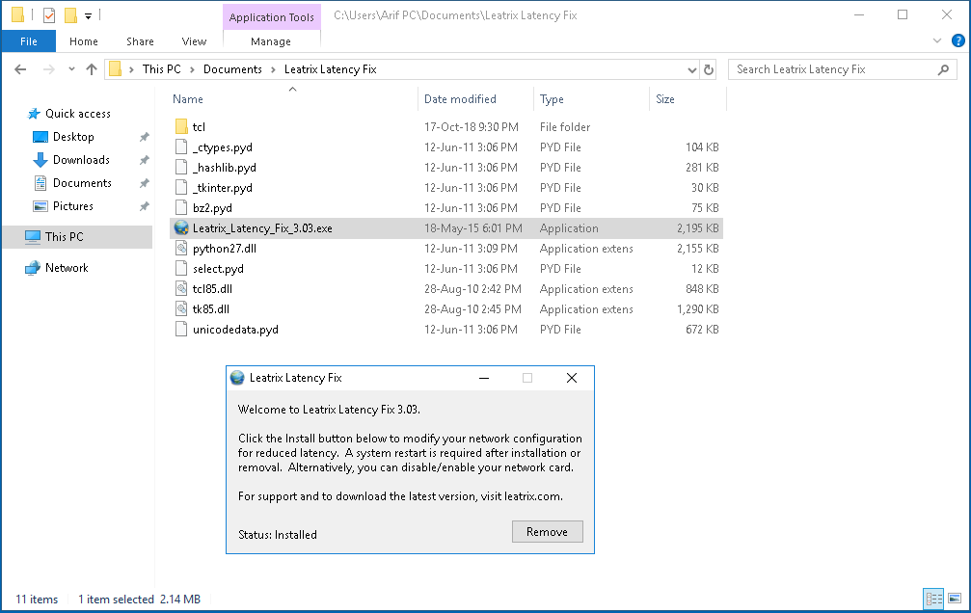Select the Leatrix_Latency_Fix_3.03.exe globe icon
Viewport: 971px width, 613px height.
(181, 227)
